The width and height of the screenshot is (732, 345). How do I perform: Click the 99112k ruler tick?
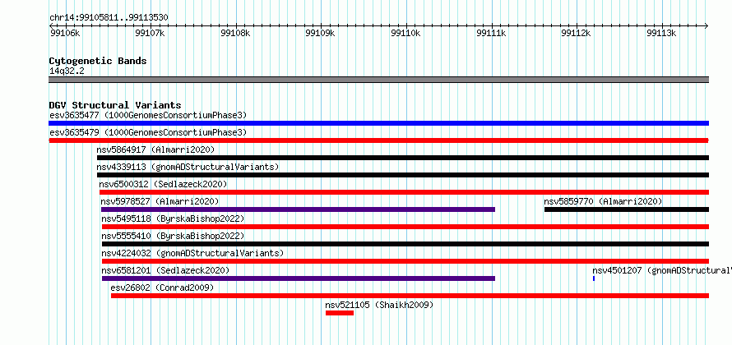click(576, 33)
